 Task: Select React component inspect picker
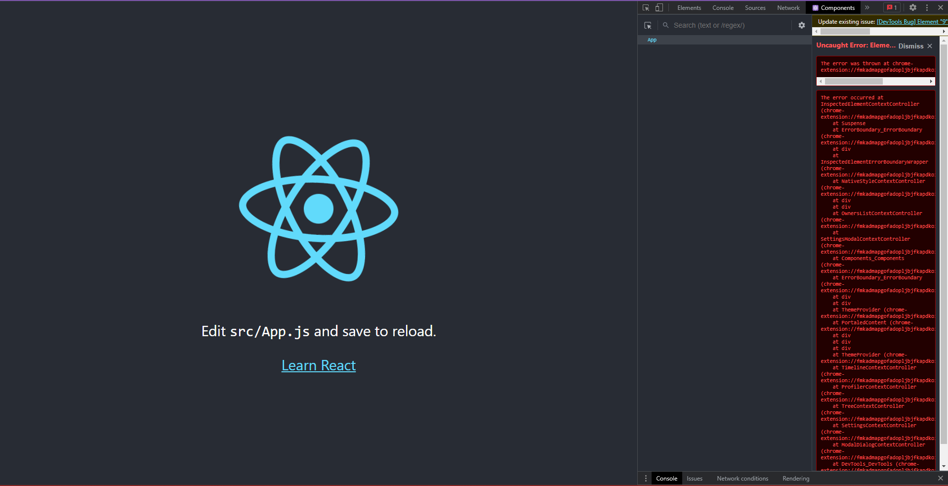pos(648,25)
